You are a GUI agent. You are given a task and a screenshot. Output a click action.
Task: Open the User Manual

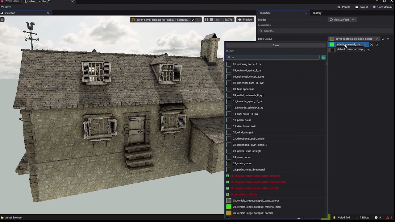coord(383,7)
